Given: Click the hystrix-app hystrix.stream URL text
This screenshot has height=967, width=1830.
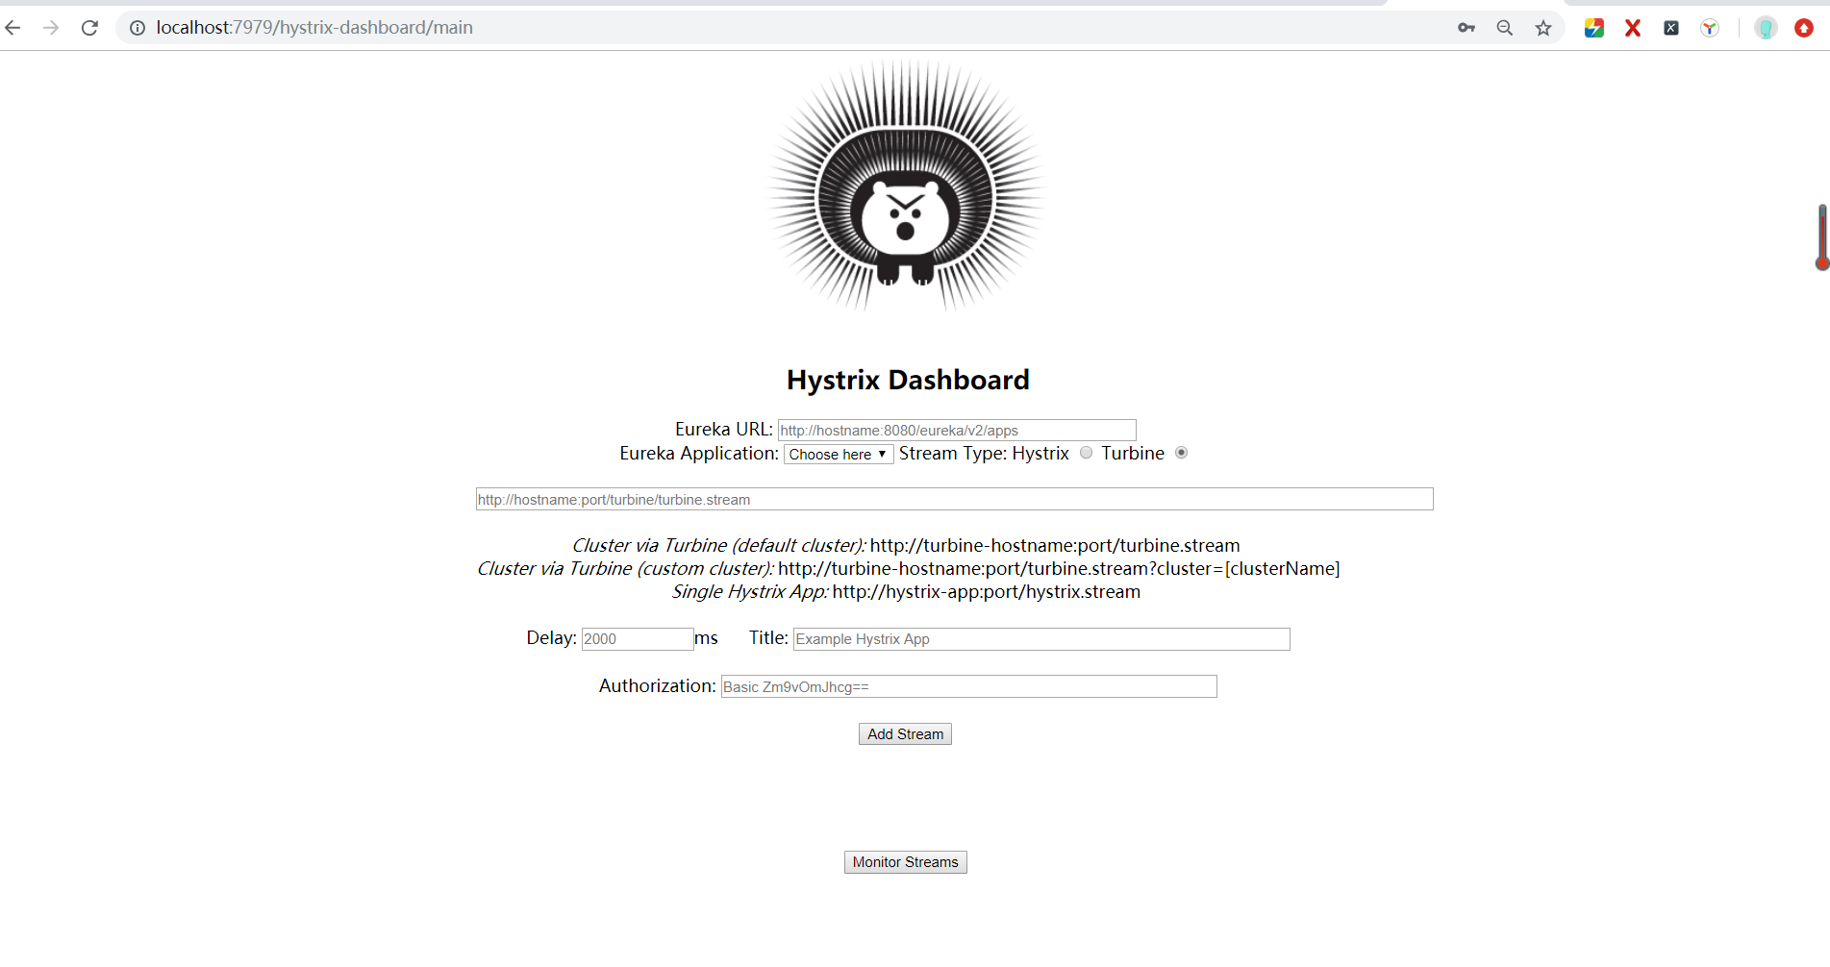Looking at the screenshot, I should tap(987, 592).
